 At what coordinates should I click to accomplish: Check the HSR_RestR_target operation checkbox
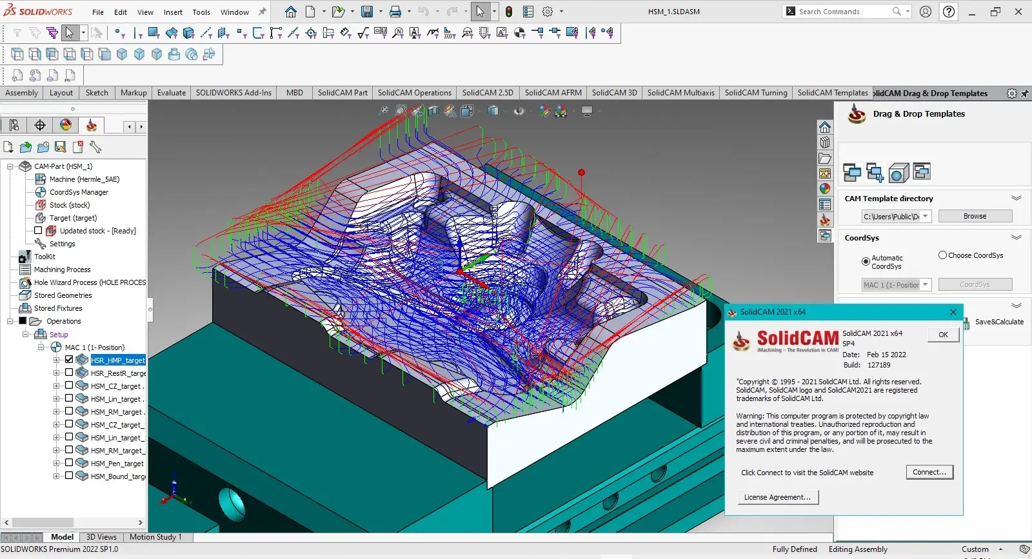[x=69, y=372]
